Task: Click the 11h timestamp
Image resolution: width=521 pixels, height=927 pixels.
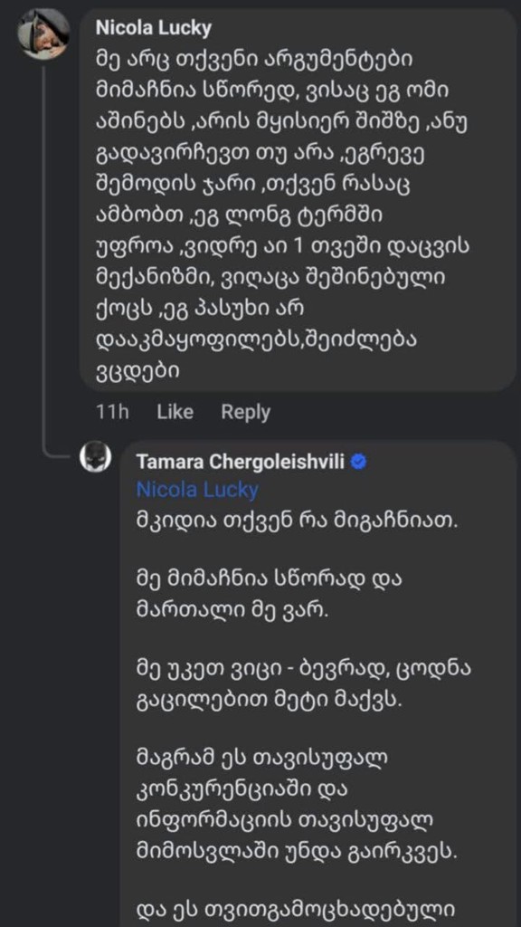Action: pyautogui.click(x=115, y=412)
